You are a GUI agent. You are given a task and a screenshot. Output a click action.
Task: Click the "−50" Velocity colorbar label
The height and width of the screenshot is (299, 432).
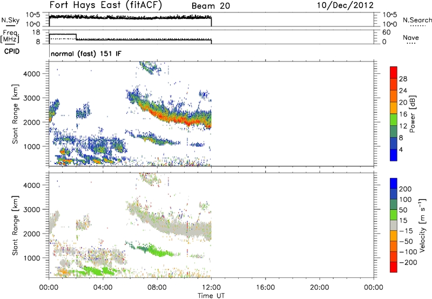[406, 241]
